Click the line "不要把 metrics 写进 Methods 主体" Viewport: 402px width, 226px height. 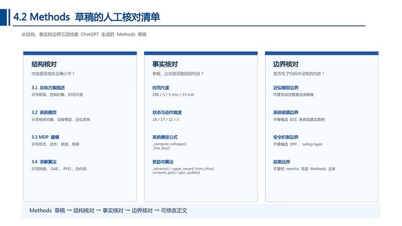click(304, 169)
